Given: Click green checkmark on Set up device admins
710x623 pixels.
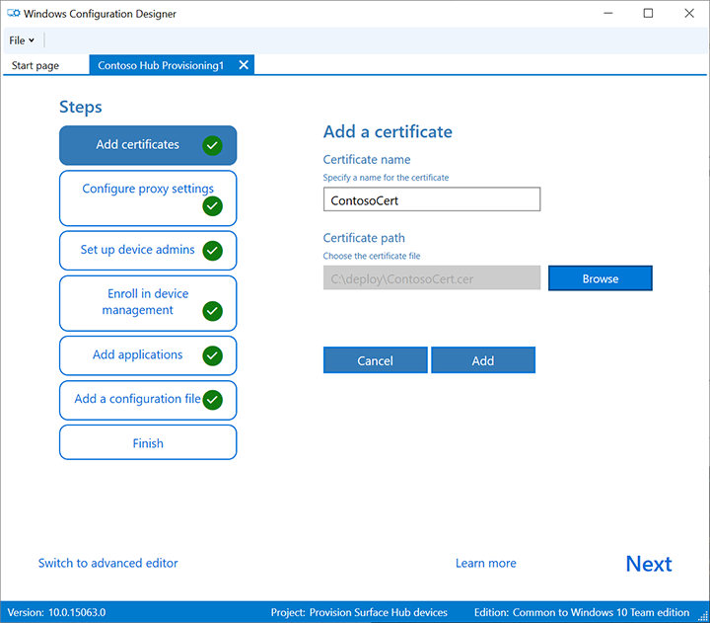Looking at the screenshot, I should [x=212, y=251].
